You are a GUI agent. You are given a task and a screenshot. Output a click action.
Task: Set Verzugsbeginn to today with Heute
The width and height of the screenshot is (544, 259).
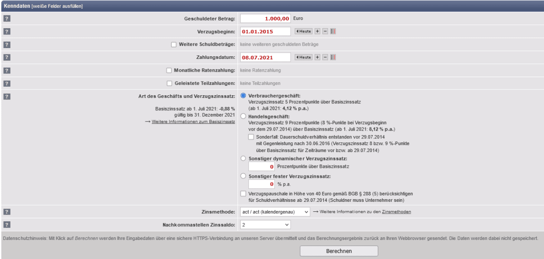pyautogui.click(x=304, y=31)
